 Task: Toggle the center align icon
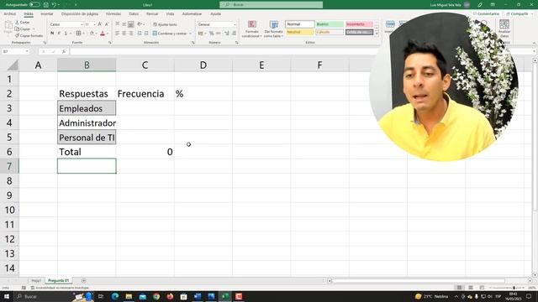[124, 34]
